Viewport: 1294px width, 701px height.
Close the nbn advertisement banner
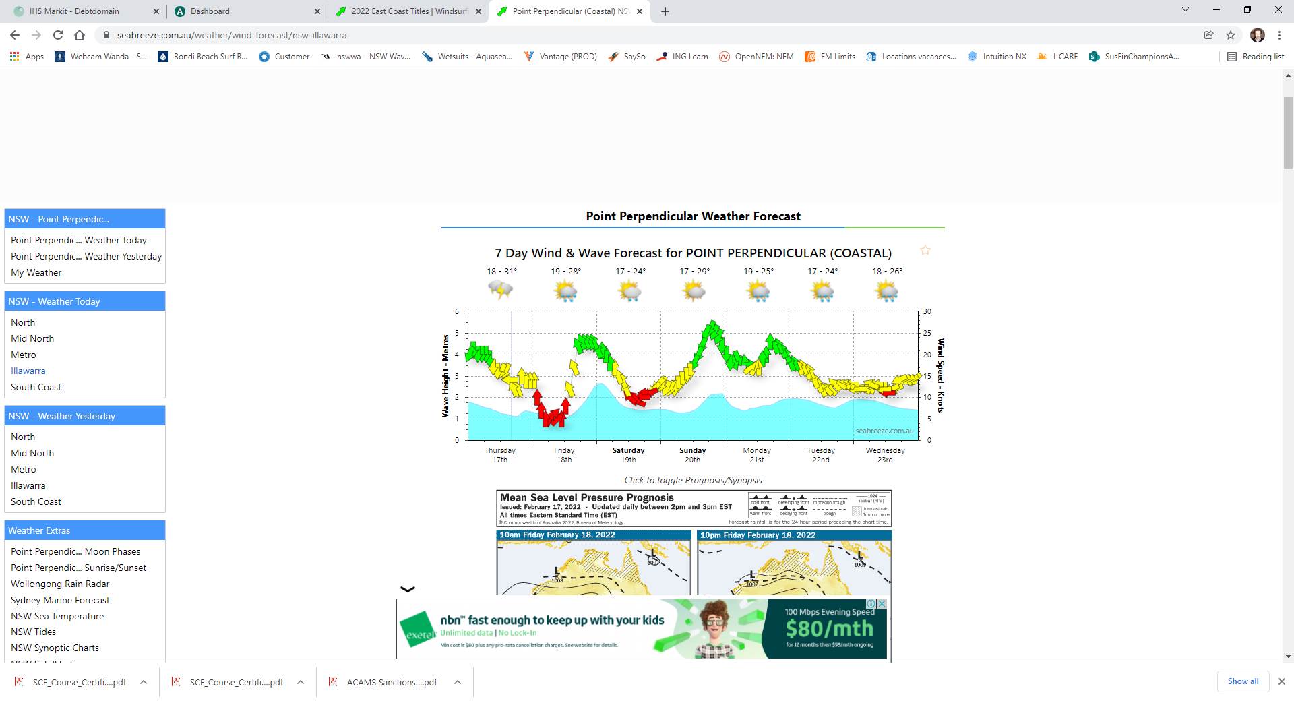(881, 604)
